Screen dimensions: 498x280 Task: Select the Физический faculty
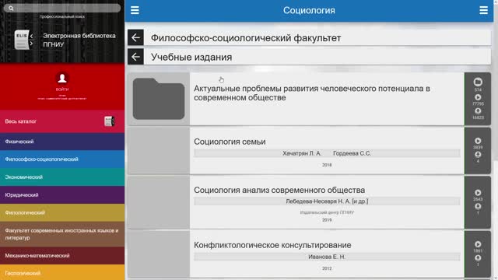coord(62,142)
